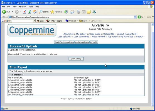
Task: Open the My gallery link
Action: [81, 34]
